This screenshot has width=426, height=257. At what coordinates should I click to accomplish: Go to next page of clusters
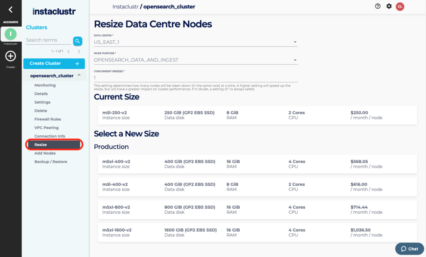(x=79, y=51)
